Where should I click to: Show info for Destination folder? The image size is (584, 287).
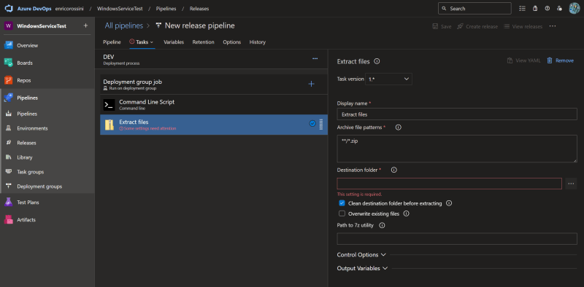pos(394,170)
